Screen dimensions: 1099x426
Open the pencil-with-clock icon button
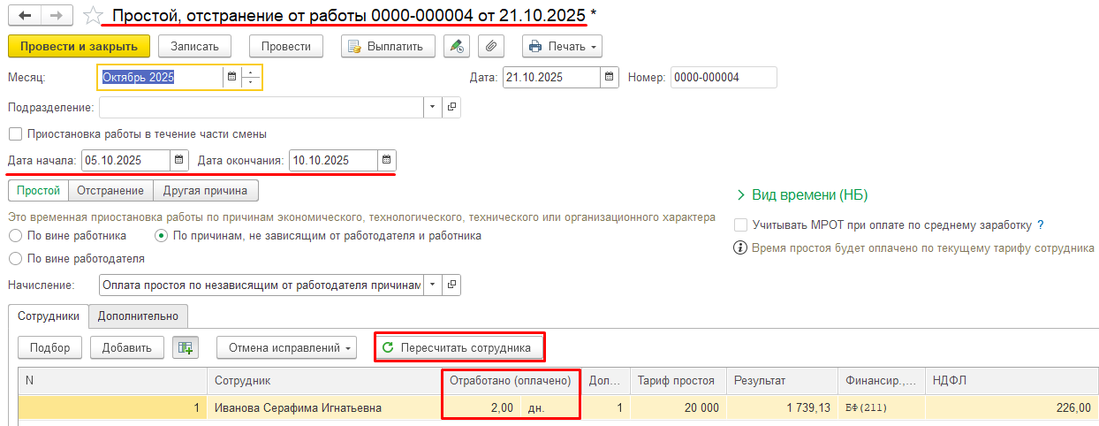click(456, 46)
